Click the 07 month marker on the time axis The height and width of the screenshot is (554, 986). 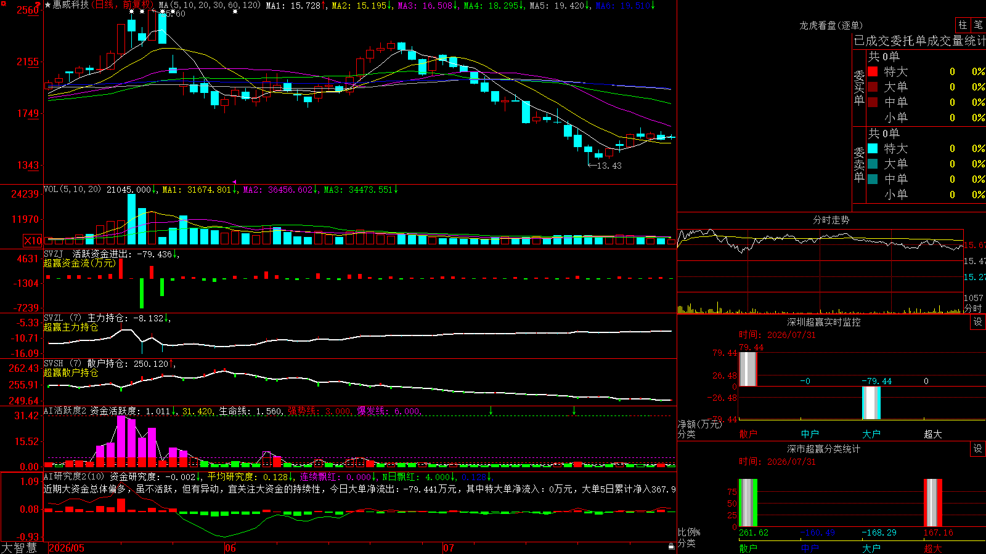(x=448, y=548)
